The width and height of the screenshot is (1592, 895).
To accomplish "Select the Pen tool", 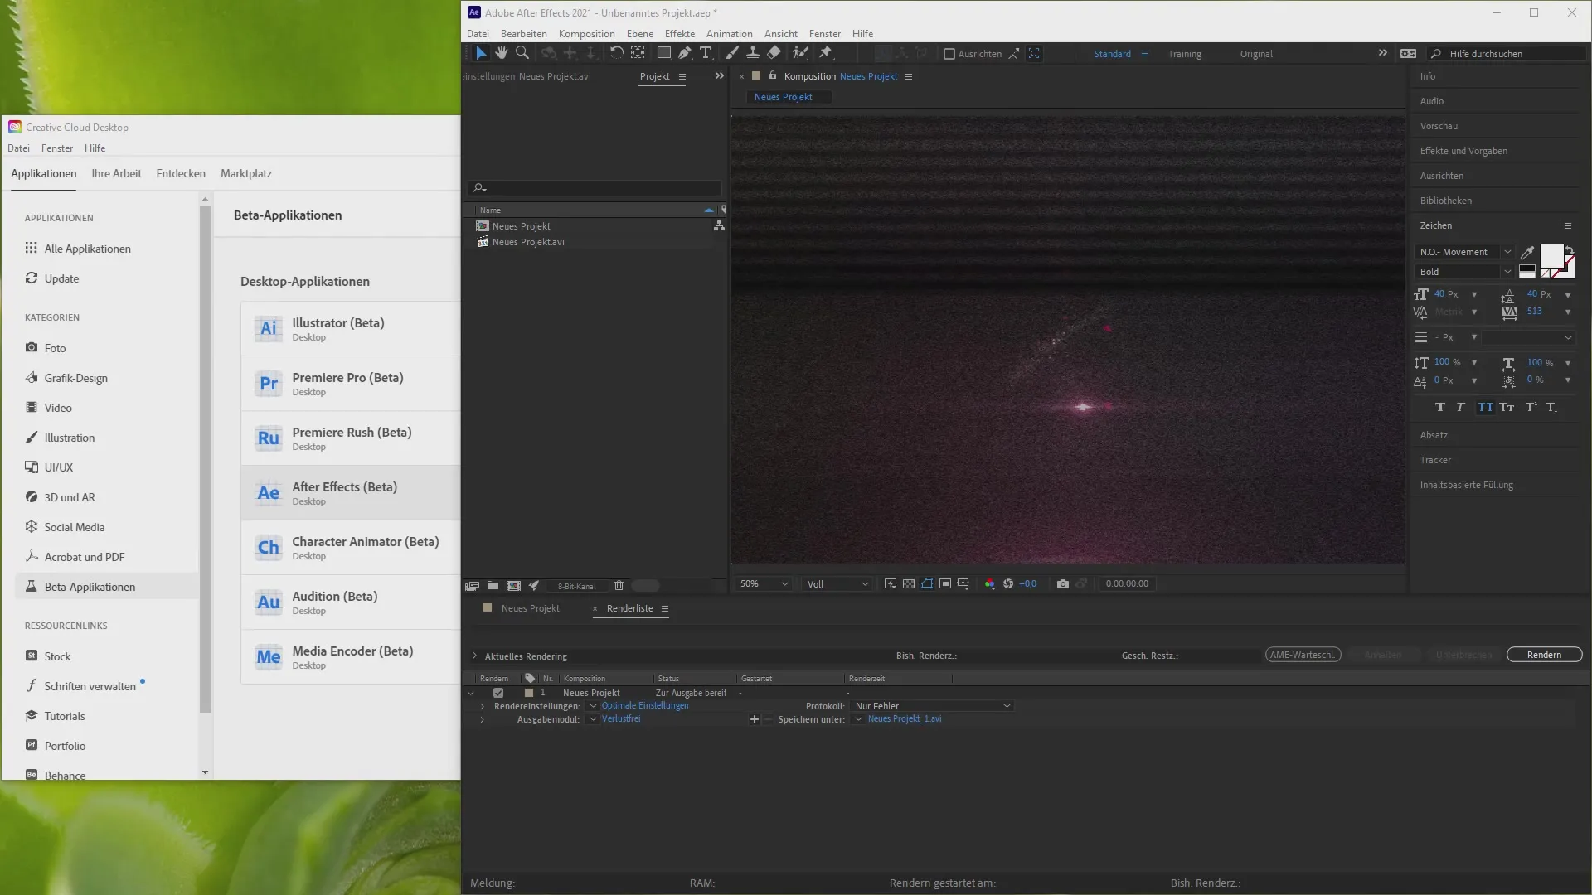I will point(685,53).
